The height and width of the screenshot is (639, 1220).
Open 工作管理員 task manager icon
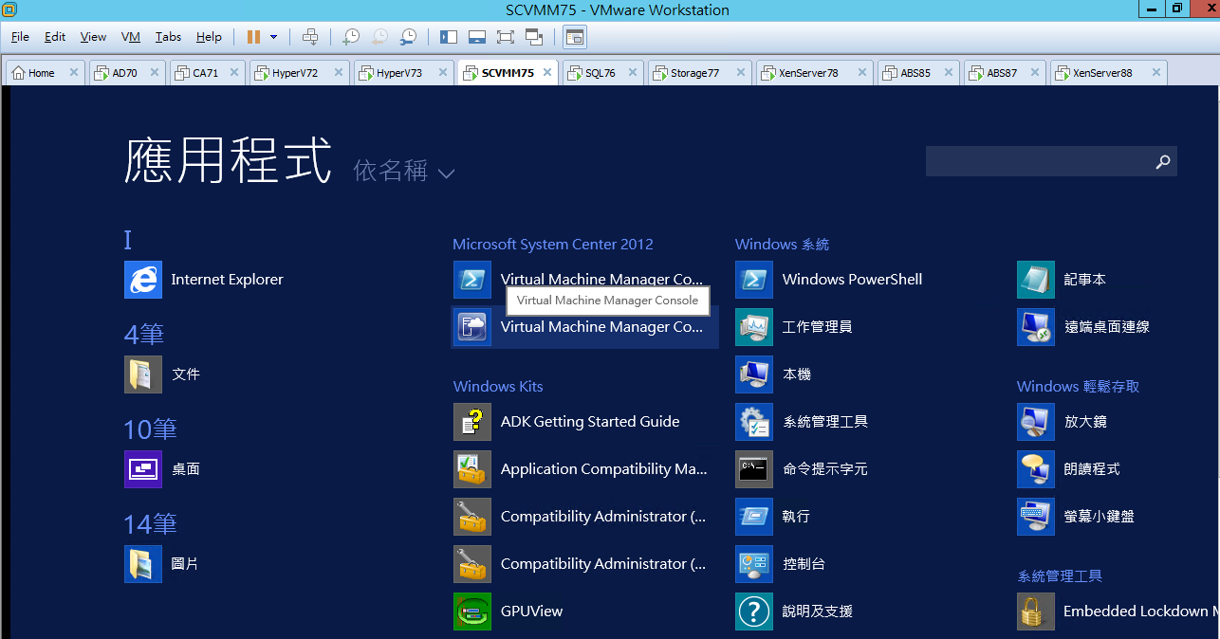[x=754, y=327]
